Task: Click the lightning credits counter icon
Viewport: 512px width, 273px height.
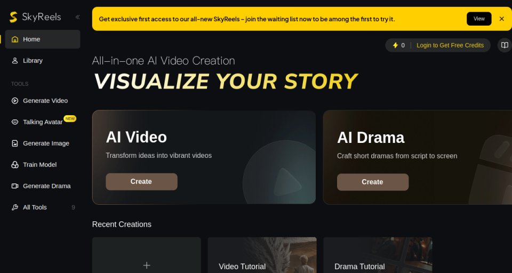Action: point(395,45)
